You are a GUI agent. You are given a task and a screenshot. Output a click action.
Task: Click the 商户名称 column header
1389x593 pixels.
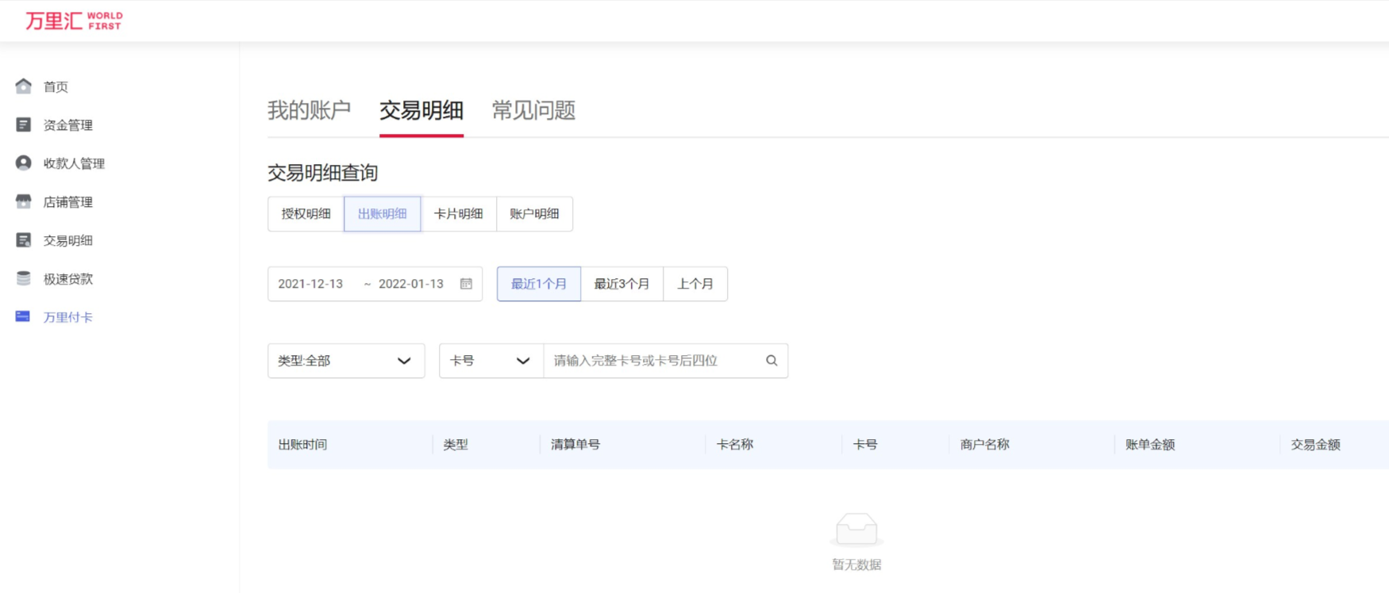click(985, 445)
